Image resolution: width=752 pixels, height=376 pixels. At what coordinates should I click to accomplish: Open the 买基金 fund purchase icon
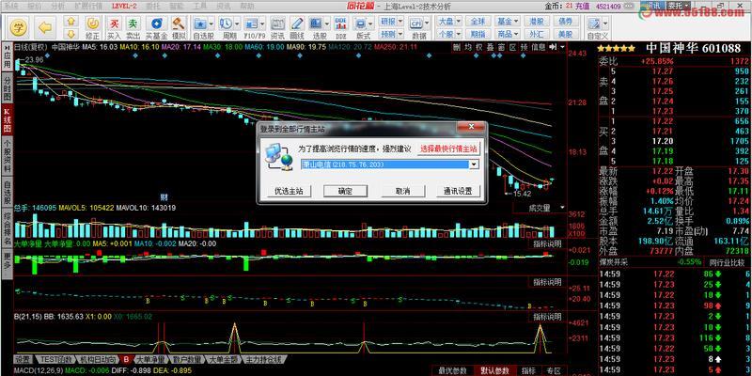point(156,23)
